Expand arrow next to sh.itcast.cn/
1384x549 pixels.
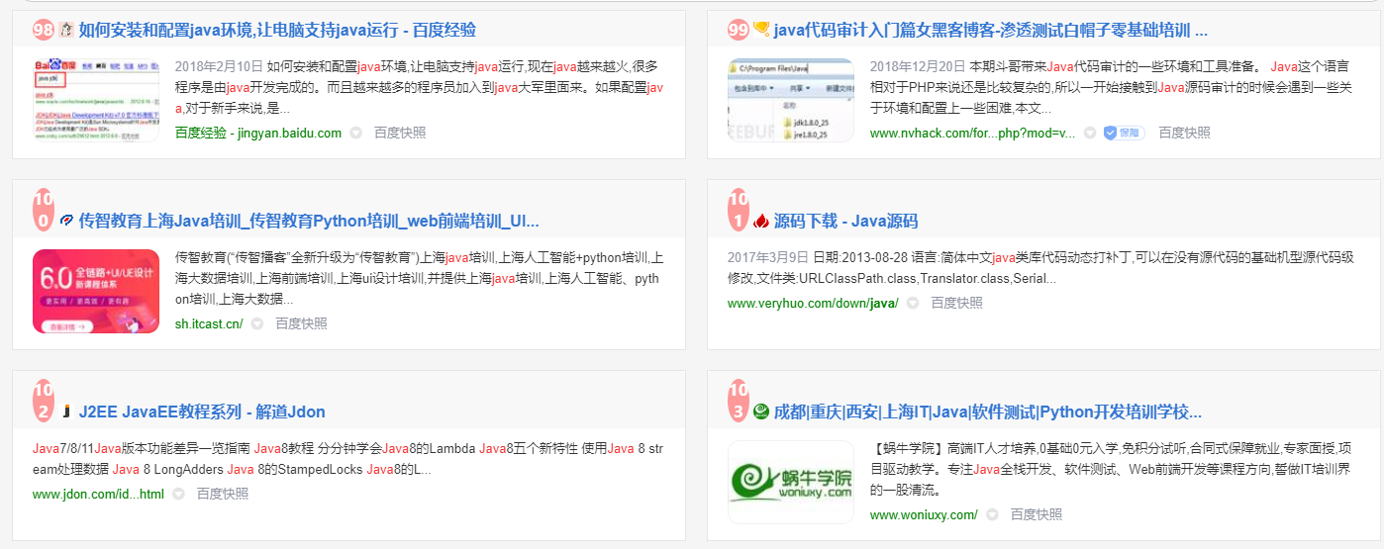click(x=257, y=323)
